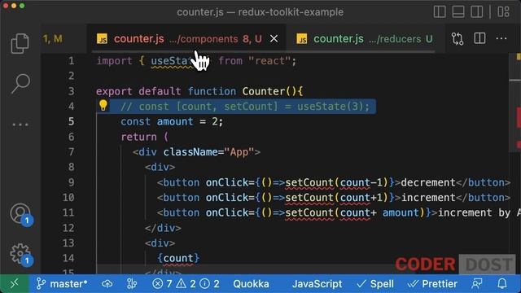This screenshot has height=293, width=521.
Task: Click the "react" module string
Action: click(269, 61)
